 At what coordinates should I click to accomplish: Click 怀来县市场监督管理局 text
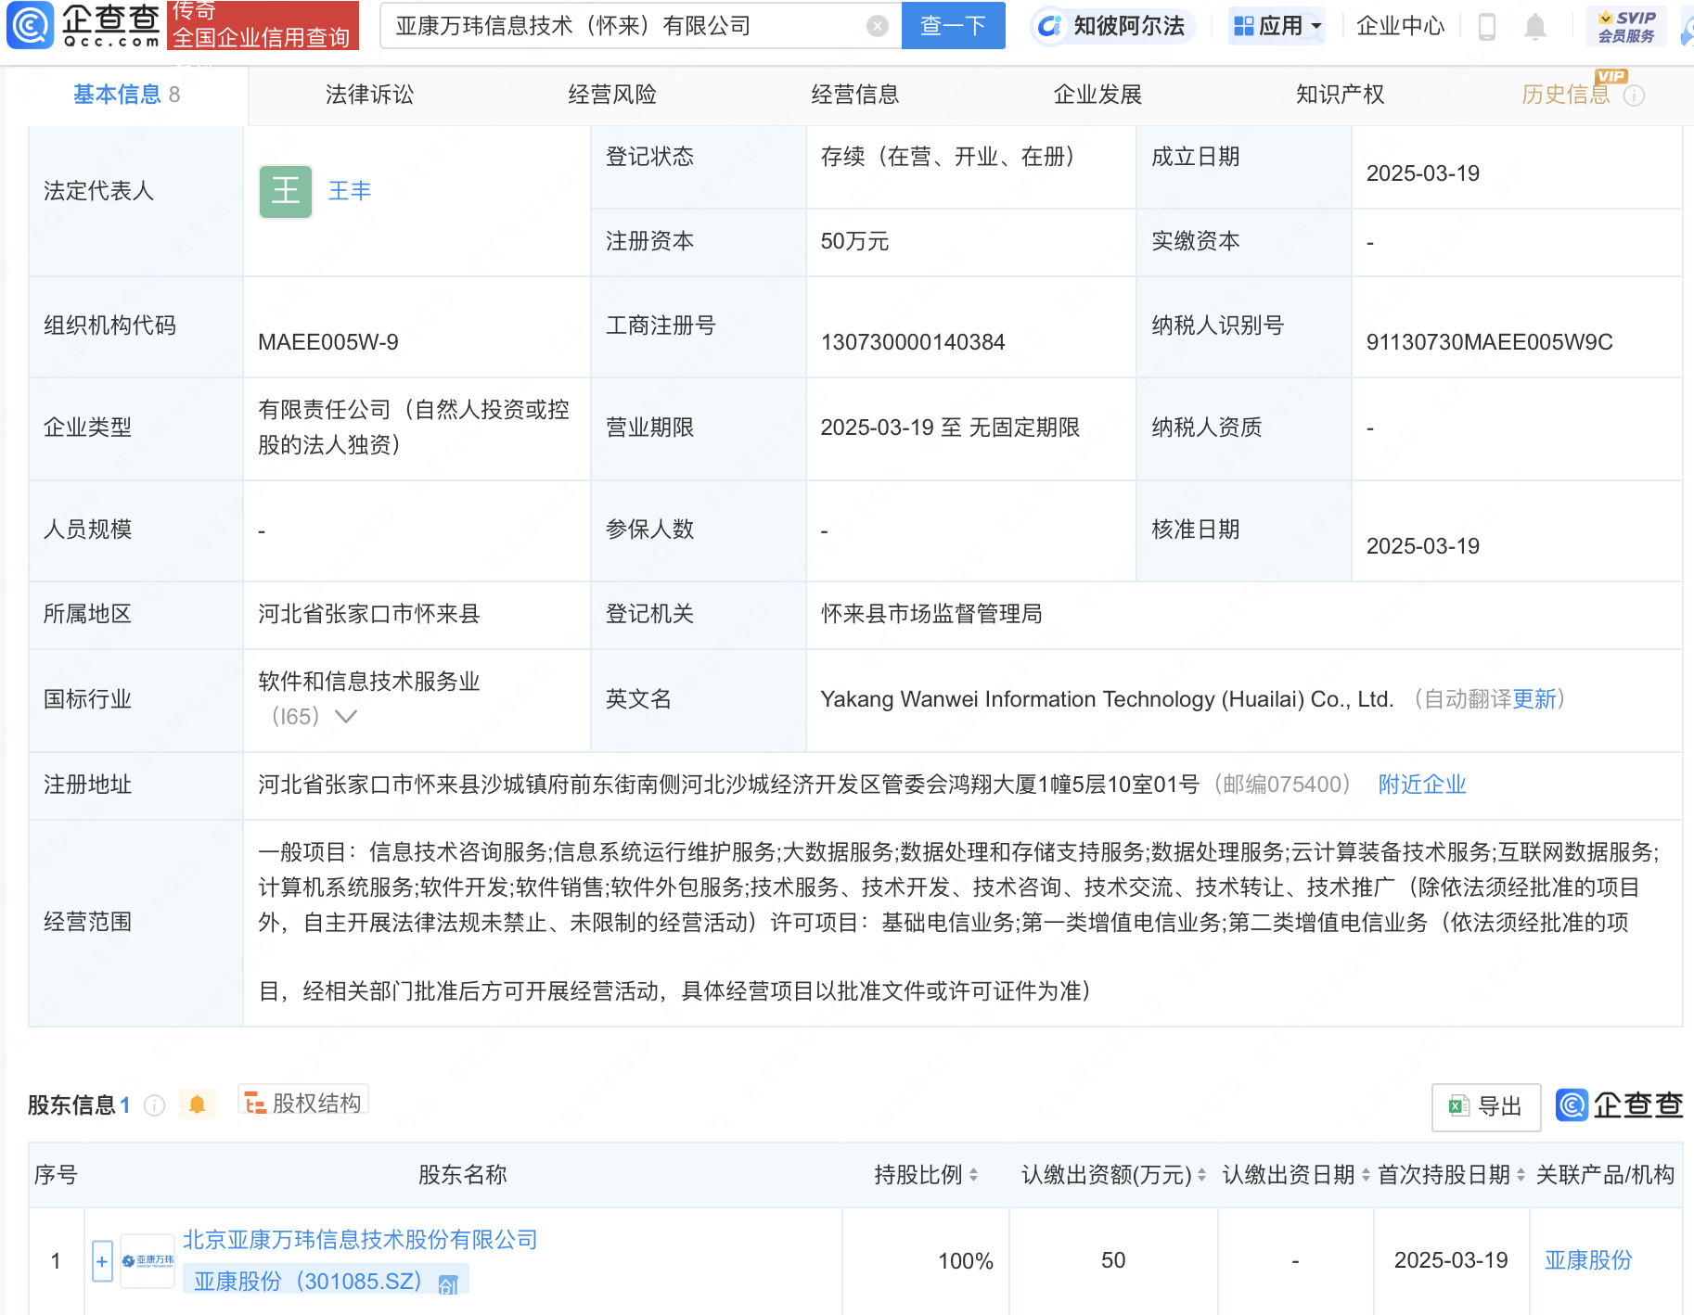(931, 614)
